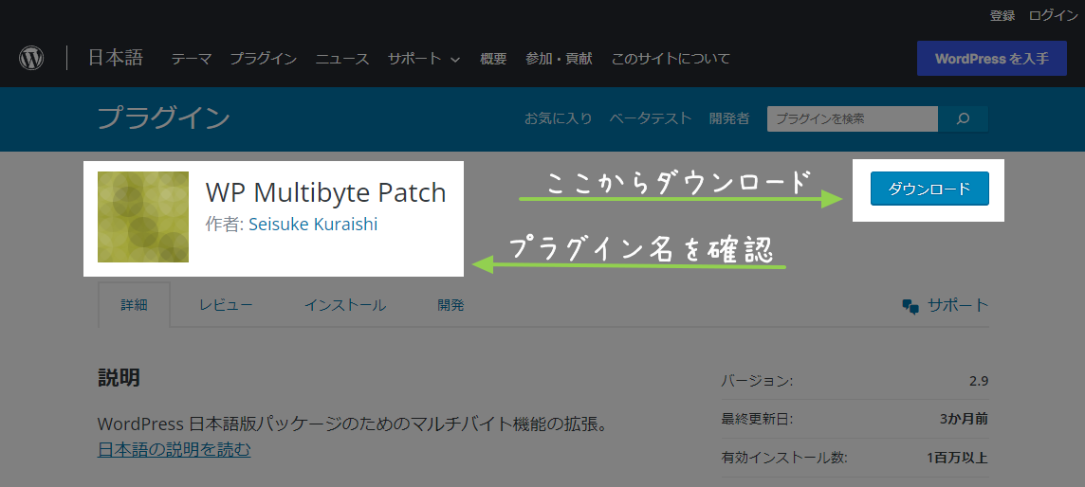Image resolution: width=1085 pixels, height=487 pixels.
Task: Open the サポート link beside the tabs
Action: pyautogui.click(x=958, y=305)
